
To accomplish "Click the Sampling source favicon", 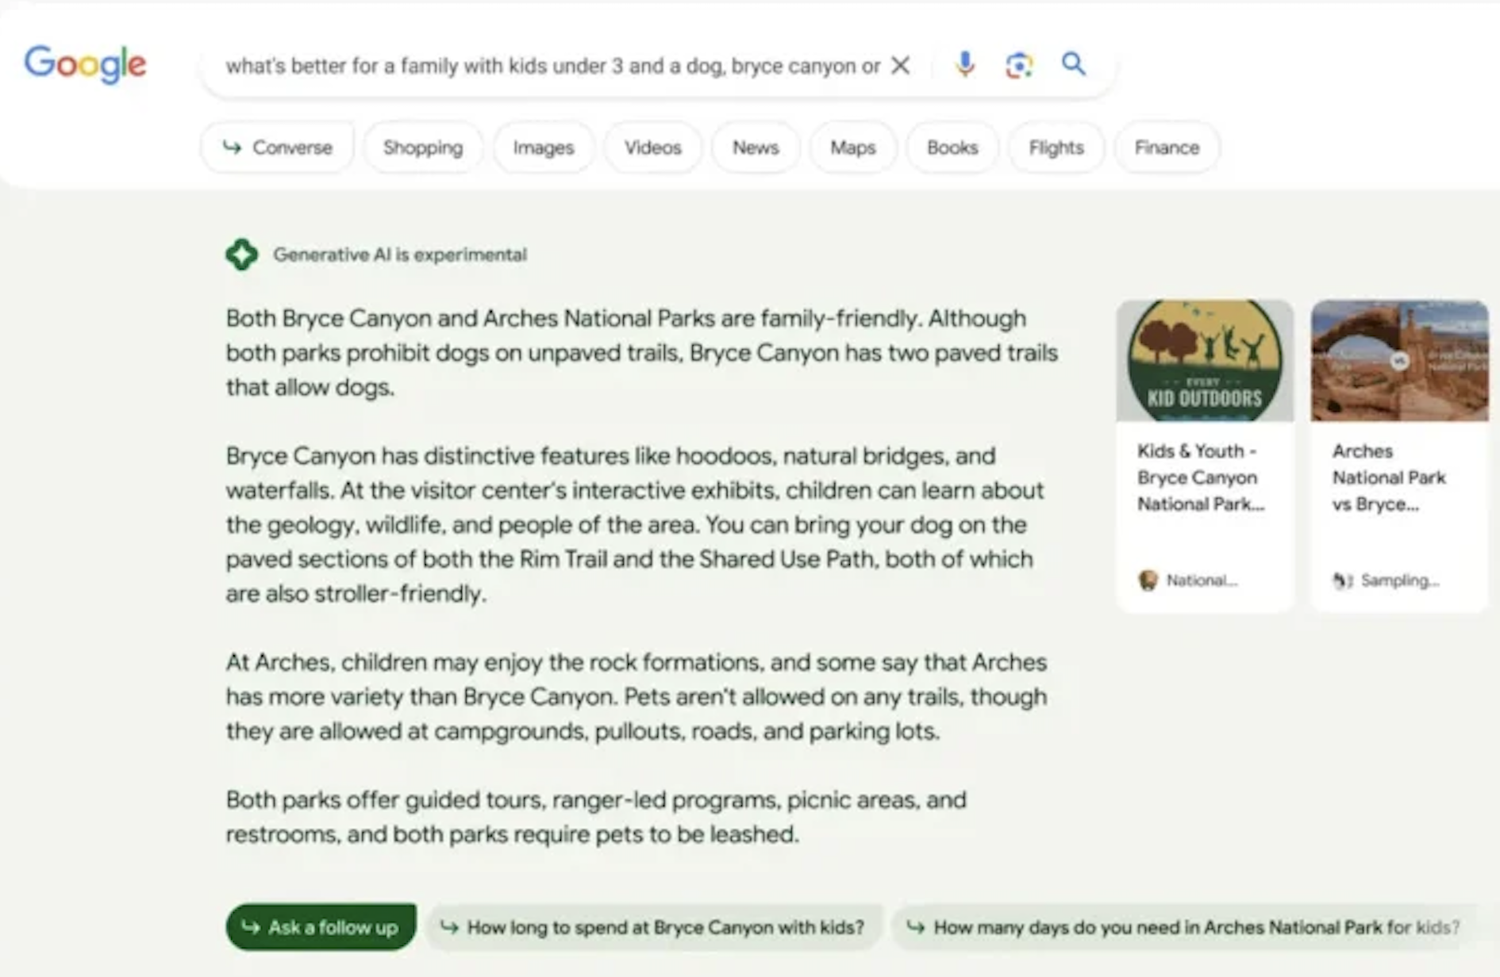I will coord(1343,580).
